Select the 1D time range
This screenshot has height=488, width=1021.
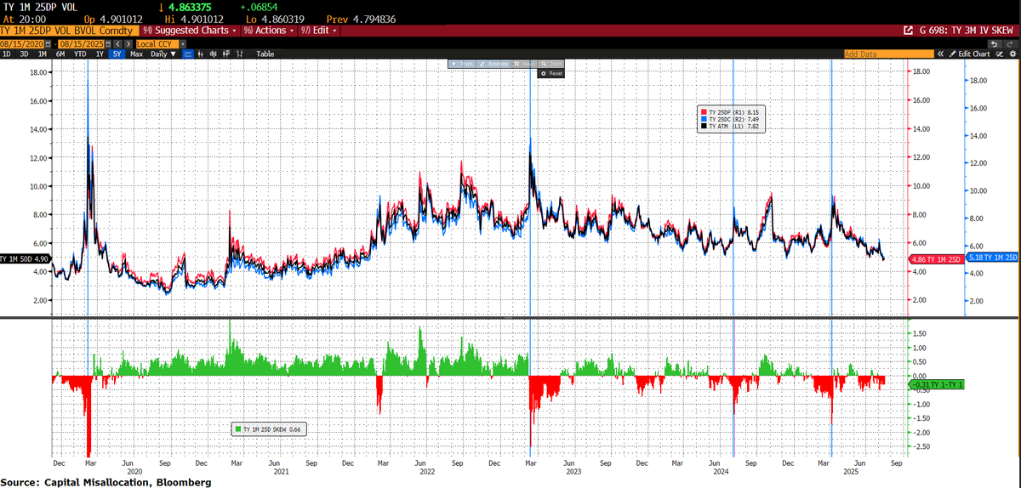(x=7, y=54)
